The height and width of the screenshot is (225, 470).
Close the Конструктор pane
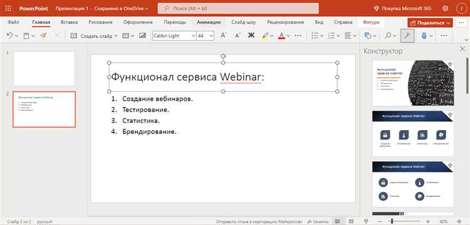pos(462,49)
